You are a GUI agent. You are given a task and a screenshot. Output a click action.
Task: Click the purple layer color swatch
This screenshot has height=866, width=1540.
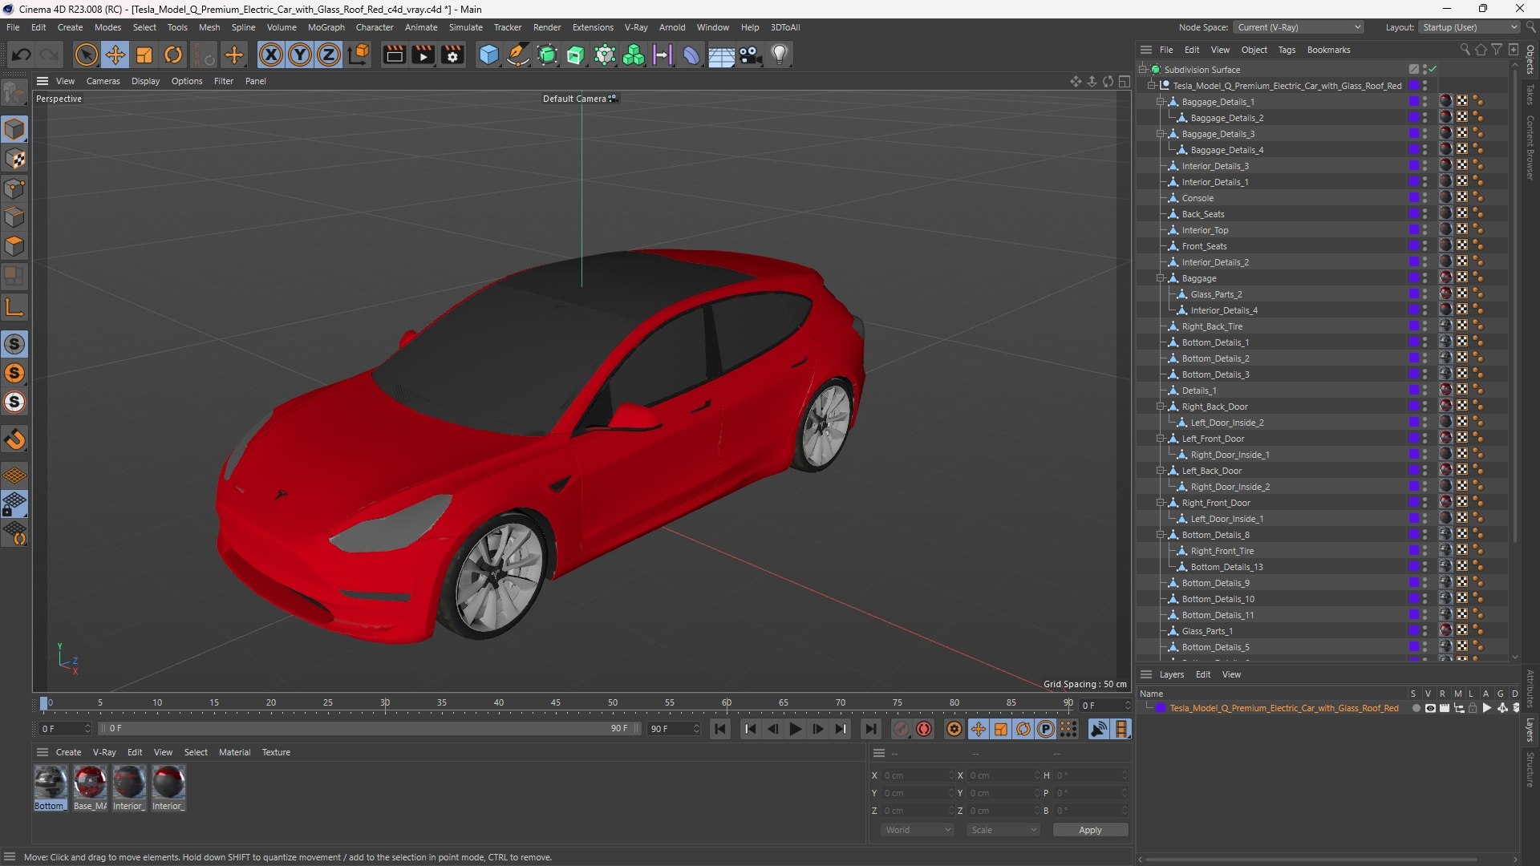pyautogui.click(x=1160, y=708)
